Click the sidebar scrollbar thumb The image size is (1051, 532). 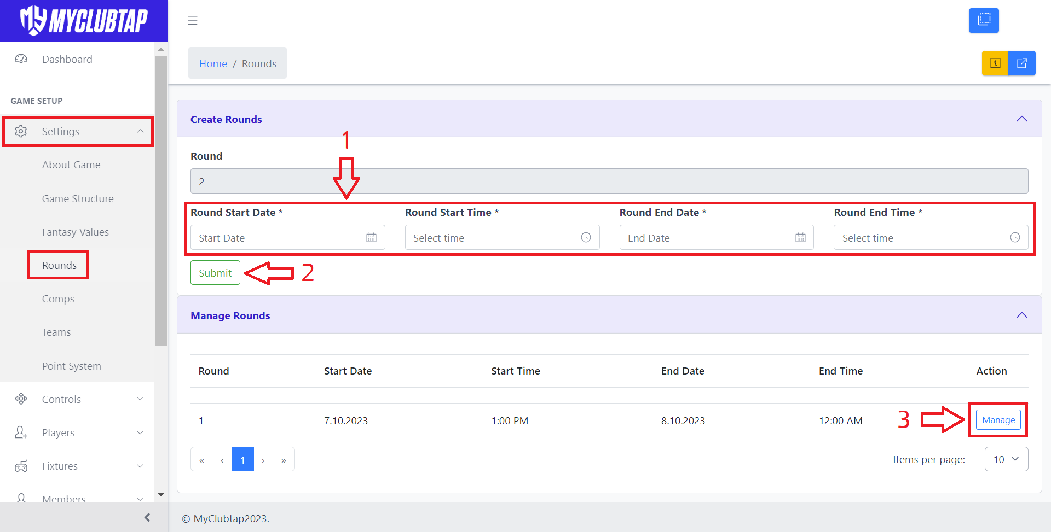tap(161, 200)
